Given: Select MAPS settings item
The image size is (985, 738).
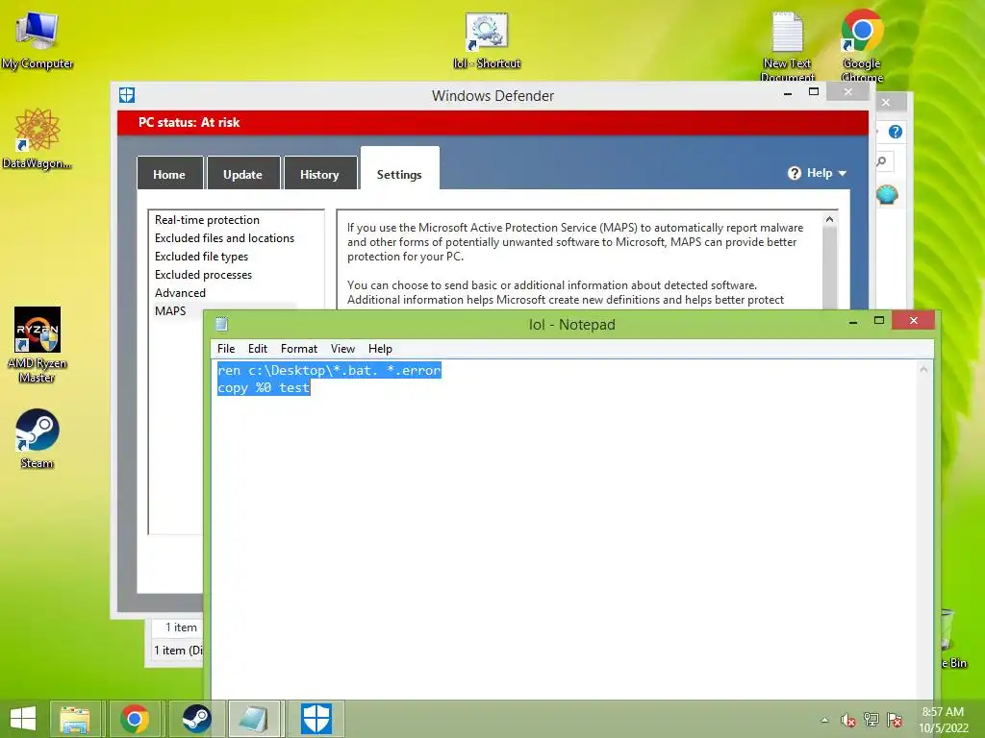Looking at the screenshot, I should pos(171,310).
